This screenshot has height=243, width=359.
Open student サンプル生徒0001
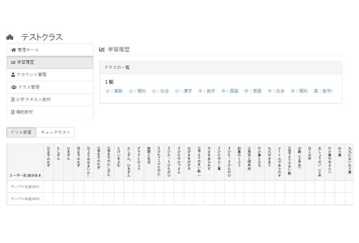coord(25,186)
